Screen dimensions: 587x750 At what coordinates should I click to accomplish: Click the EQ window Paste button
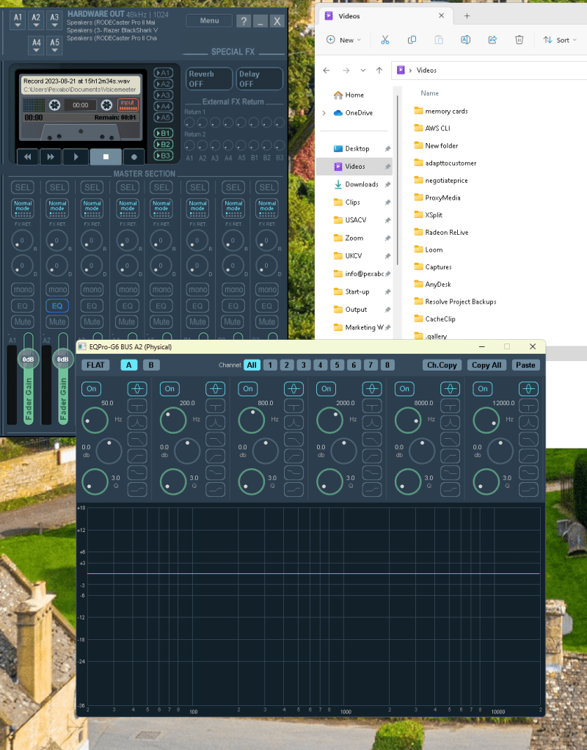(x=525, y=365)
